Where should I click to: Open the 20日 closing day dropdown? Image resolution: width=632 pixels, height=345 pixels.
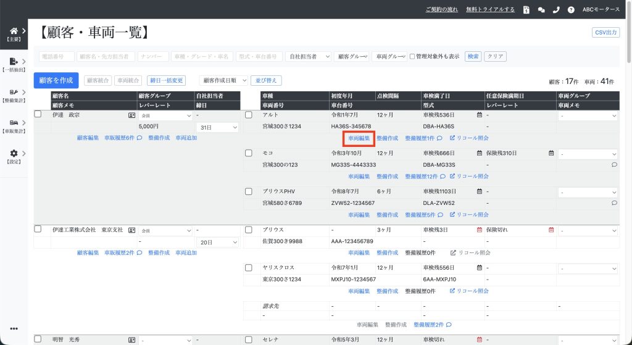pyautogui.click(x=217, y=242)
